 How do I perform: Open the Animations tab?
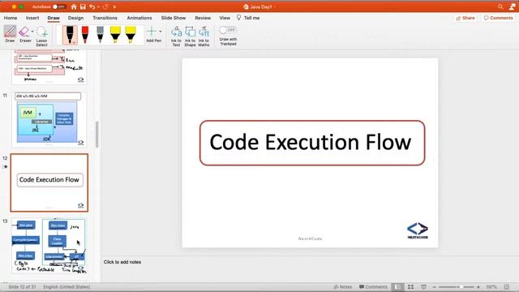(x=139, y=18)
